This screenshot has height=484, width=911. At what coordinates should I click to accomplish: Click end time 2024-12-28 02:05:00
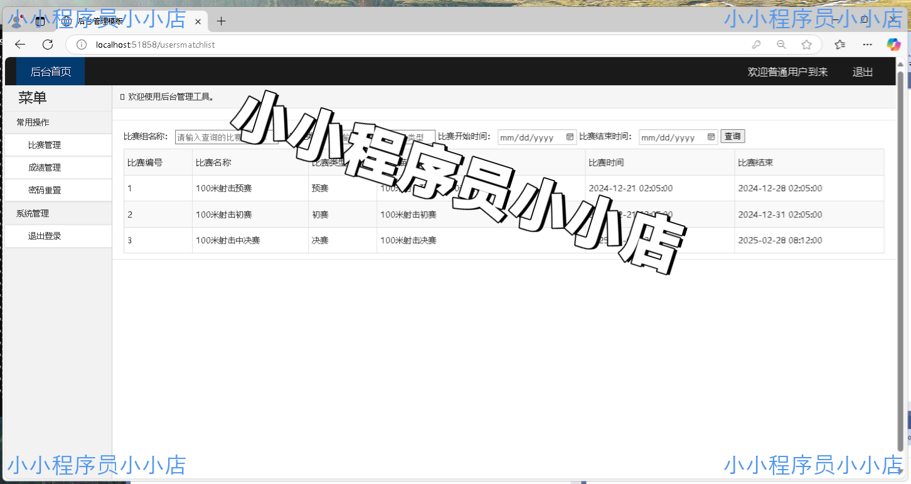[x=809, y=188]
